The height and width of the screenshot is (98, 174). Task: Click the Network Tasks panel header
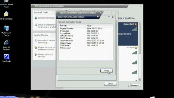click(44, 13)
